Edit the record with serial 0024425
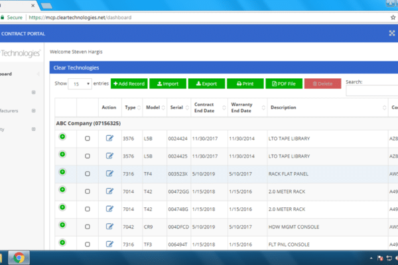Viewport: 398px width, 265px height. (x=109, y=156)
